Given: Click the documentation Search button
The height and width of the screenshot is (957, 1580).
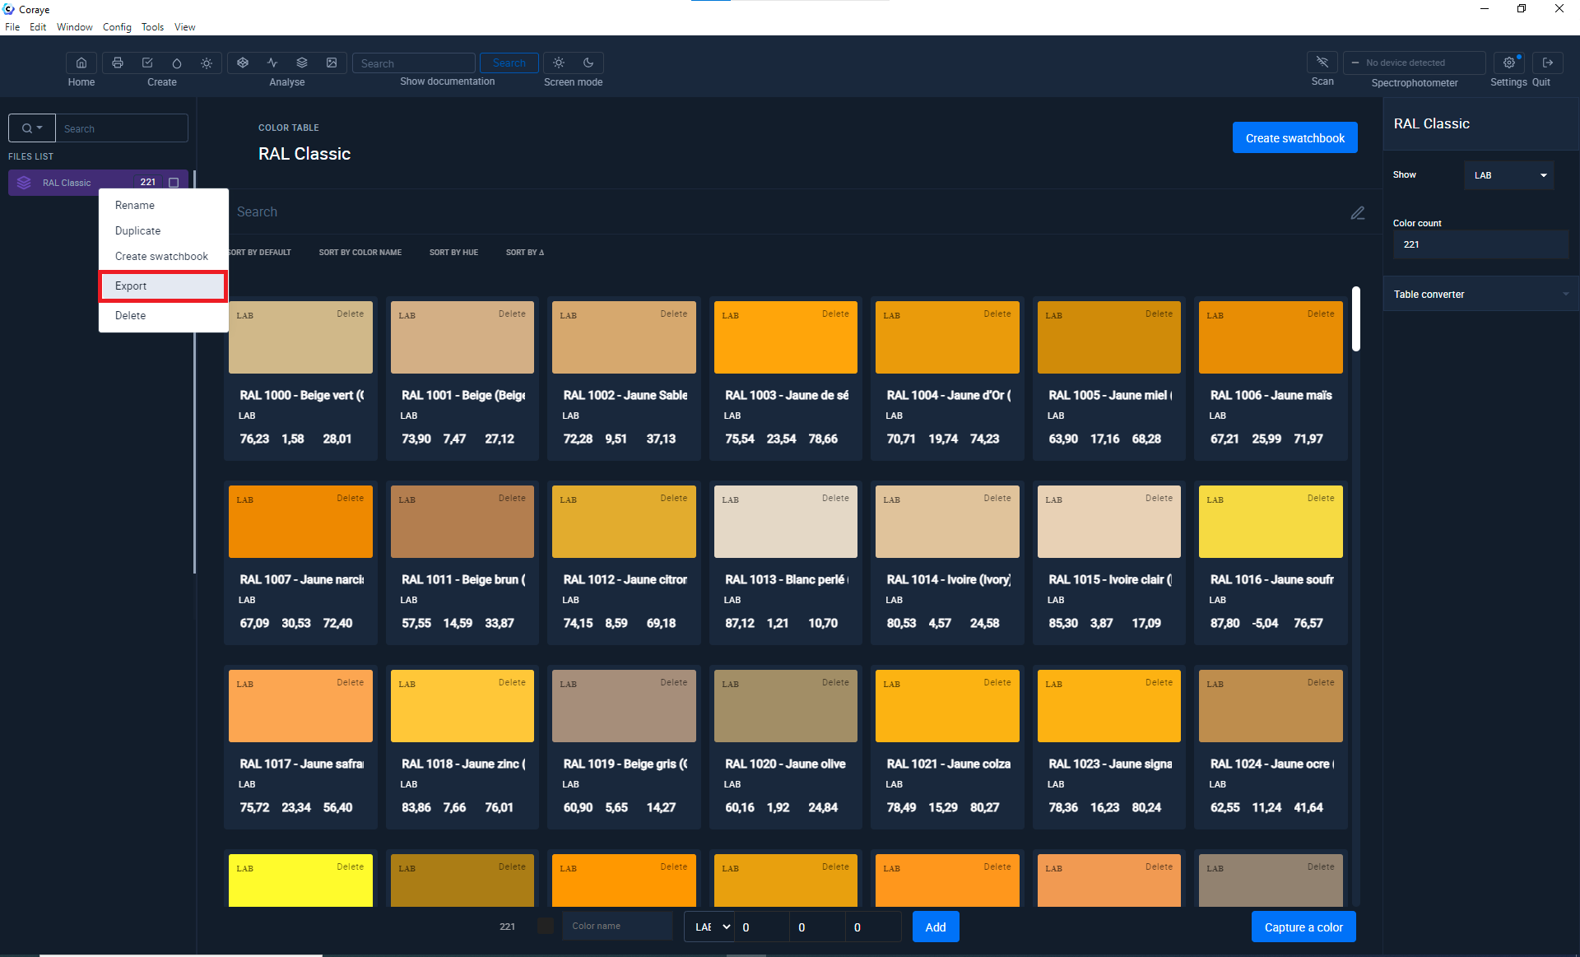Looking at the screenshot, I should point(509,63).
